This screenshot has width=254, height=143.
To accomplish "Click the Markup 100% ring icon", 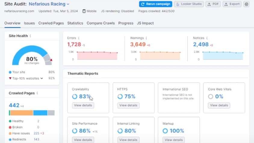I will (x=165, y=131).
